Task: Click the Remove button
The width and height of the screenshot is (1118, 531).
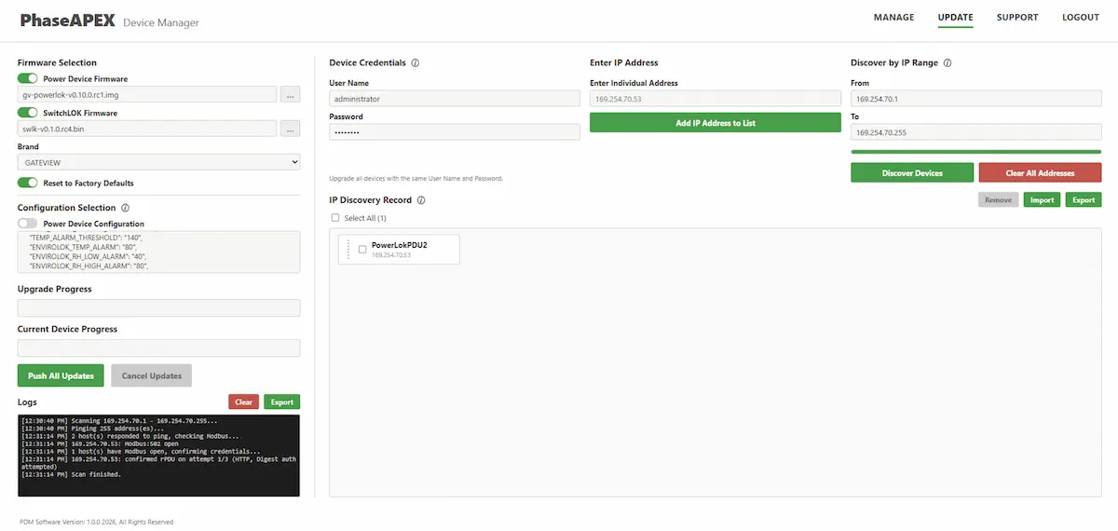Action: coord(998,199)
